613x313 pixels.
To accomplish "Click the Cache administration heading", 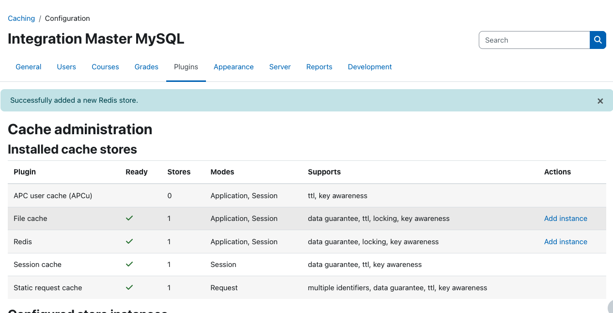I will tap(80, 129).
